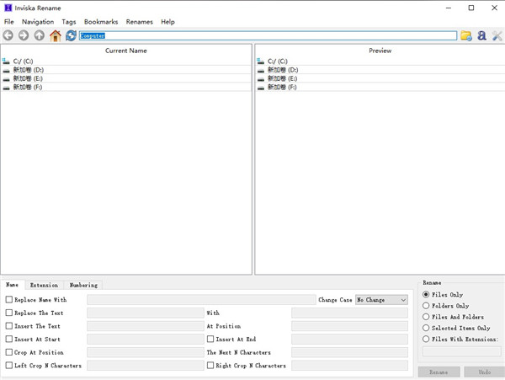Go forward with the right arrow icon

tap(24, 35)
